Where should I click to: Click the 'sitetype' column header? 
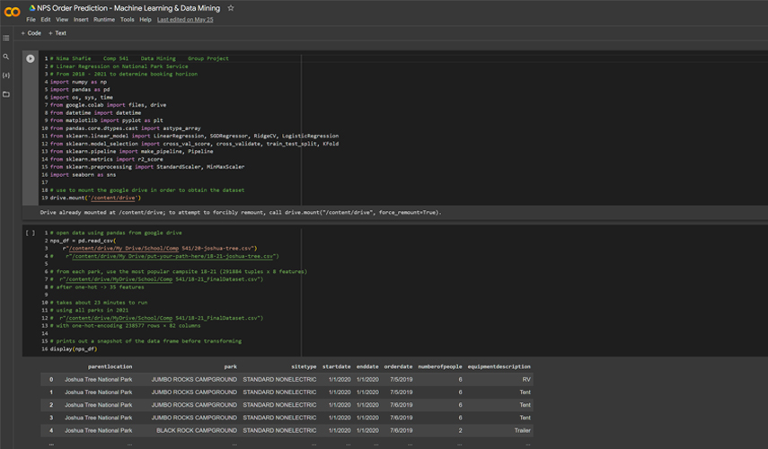[304, 366]
